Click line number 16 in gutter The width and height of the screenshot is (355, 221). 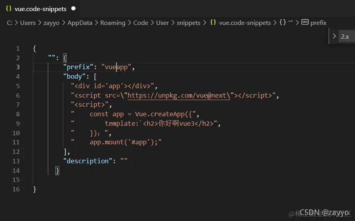click(16, 189)
